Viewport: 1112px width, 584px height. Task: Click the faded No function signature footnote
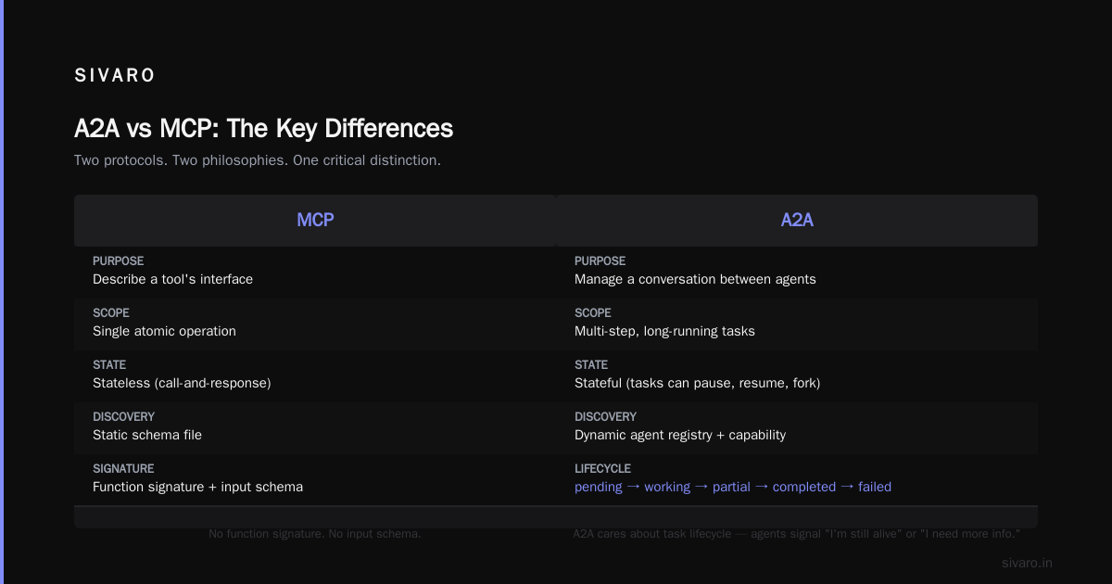[x=315, y=534]
